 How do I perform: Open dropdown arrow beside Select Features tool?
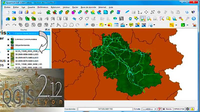point(105,25)
